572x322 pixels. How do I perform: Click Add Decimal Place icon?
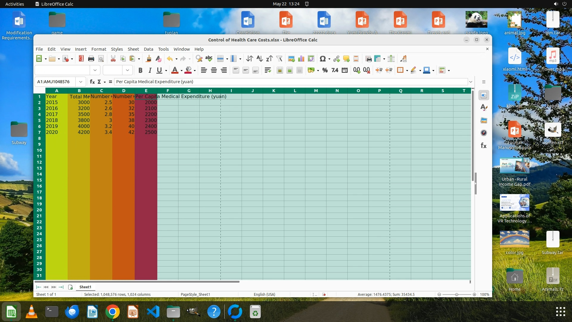pyautogui.click(x=356, y=70)
